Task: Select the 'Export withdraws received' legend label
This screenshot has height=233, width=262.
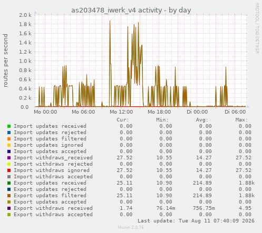Action: [x=53, y=208]
